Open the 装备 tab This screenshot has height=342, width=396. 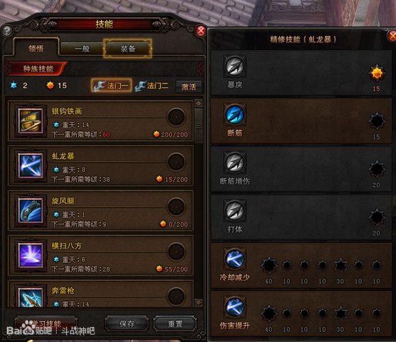pyautogui.click(x=128, y=48)
